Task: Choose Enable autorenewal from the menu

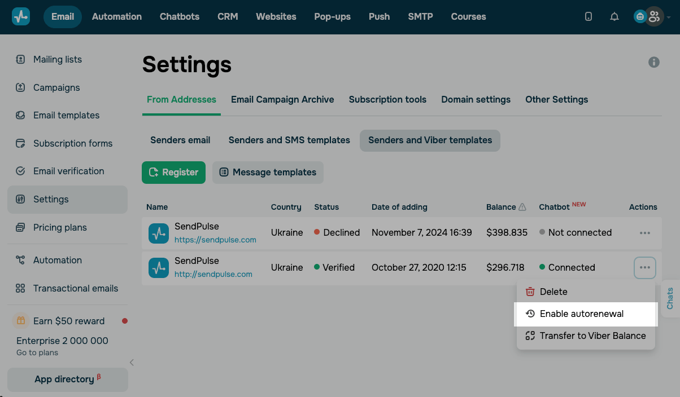Action: pos(586,314)
